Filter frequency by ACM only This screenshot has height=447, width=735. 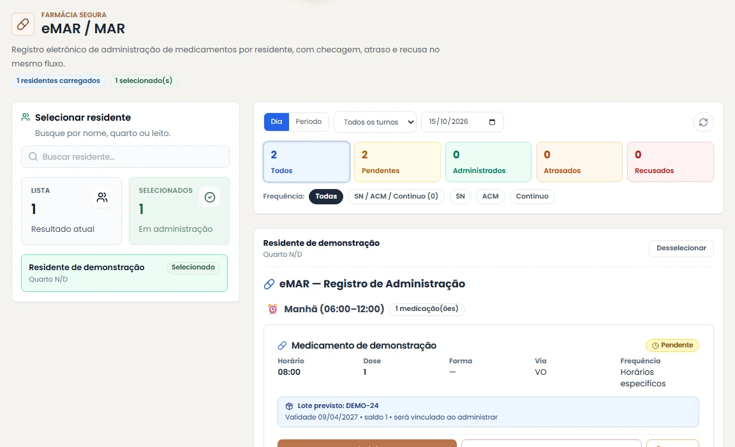point(490,197)
